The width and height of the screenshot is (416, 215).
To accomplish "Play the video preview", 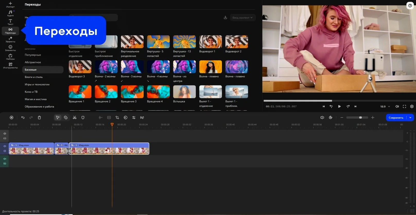I will pos(340,106).
